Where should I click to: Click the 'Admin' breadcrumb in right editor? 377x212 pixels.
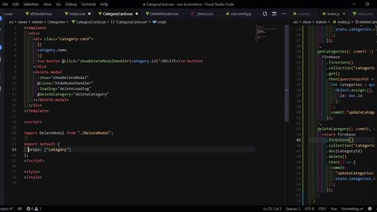[x=321, y=22]
